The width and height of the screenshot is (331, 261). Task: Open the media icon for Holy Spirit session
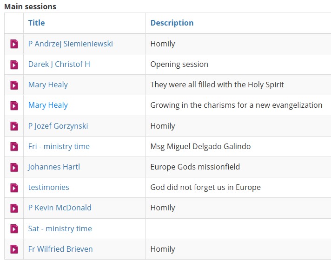point(14,85)
